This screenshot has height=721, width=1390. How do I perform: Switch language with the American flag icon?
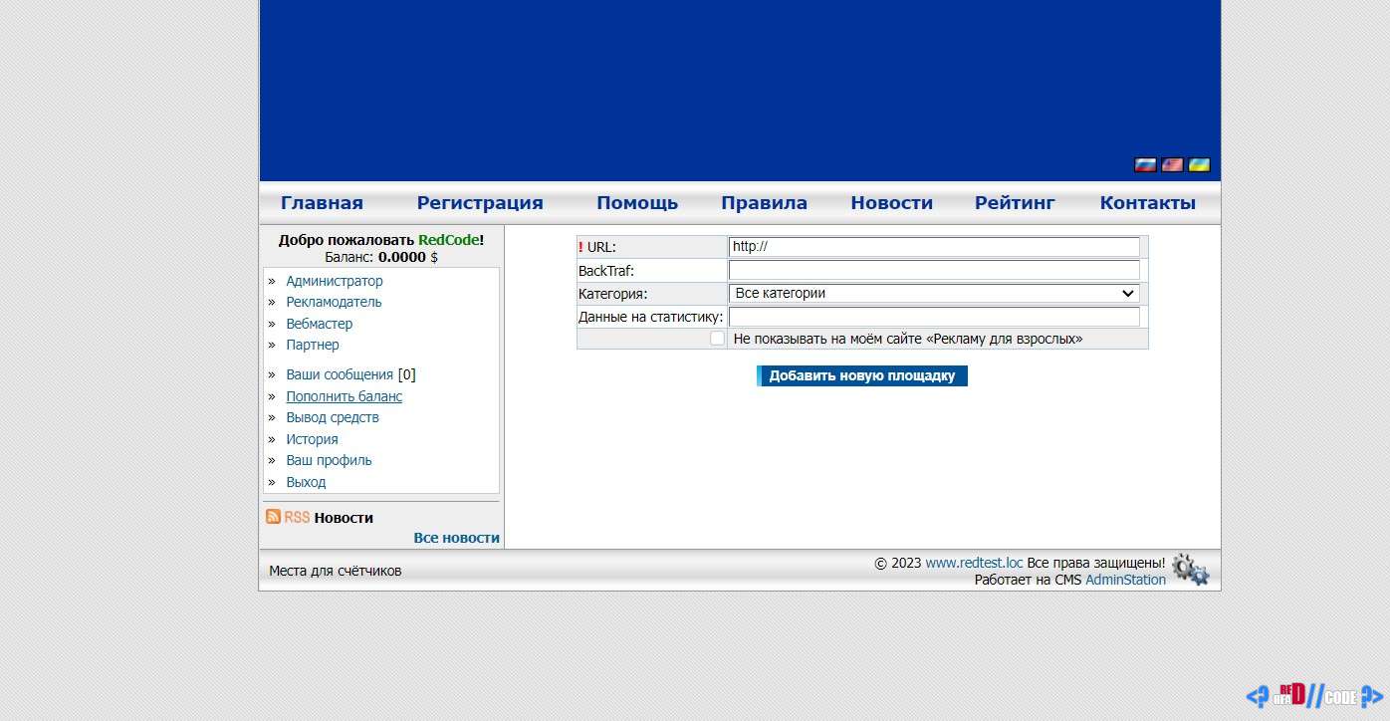[1172, 165]
